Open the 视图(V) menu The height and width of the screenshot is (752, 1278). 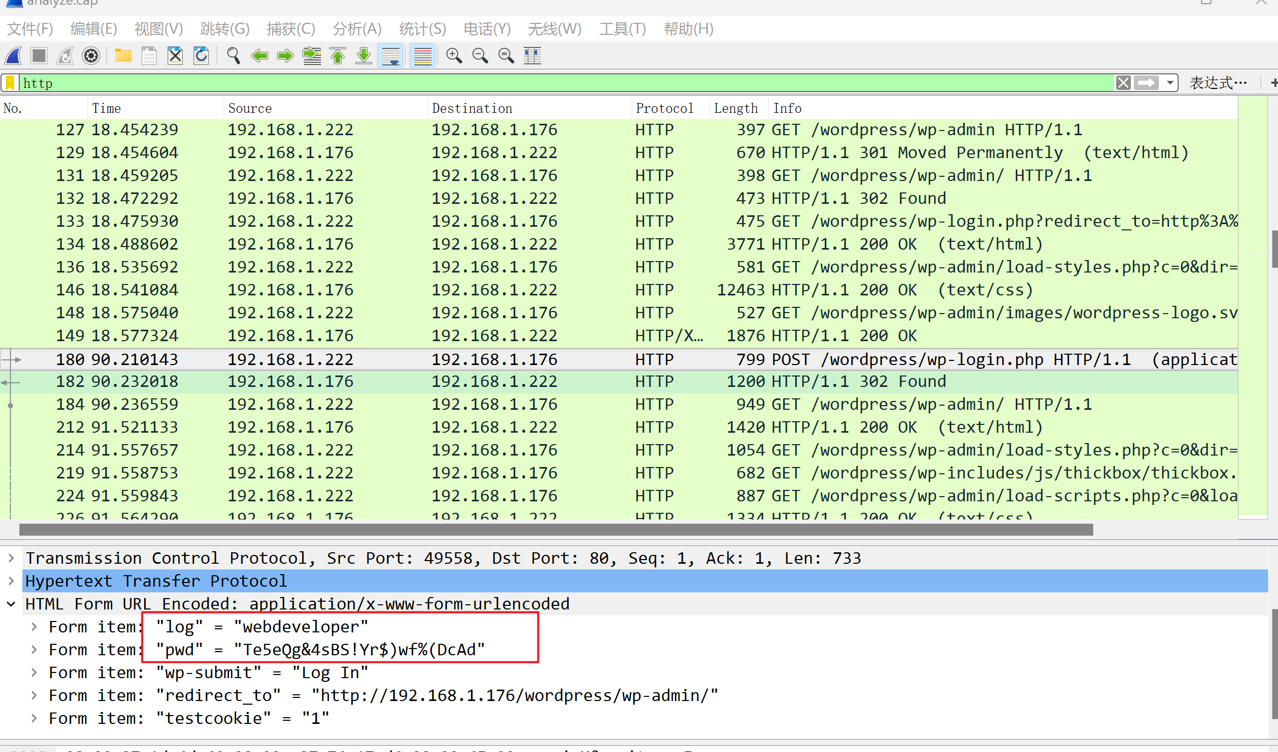159,29
